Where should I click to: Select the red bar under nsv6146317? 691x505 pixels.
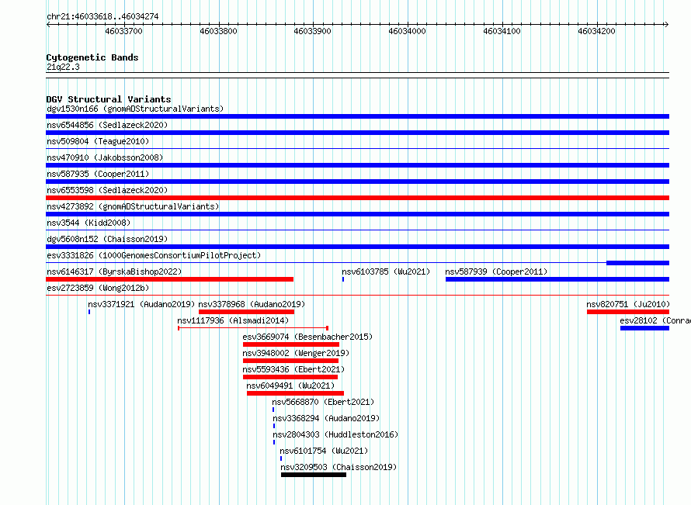(x=170, y=279)
